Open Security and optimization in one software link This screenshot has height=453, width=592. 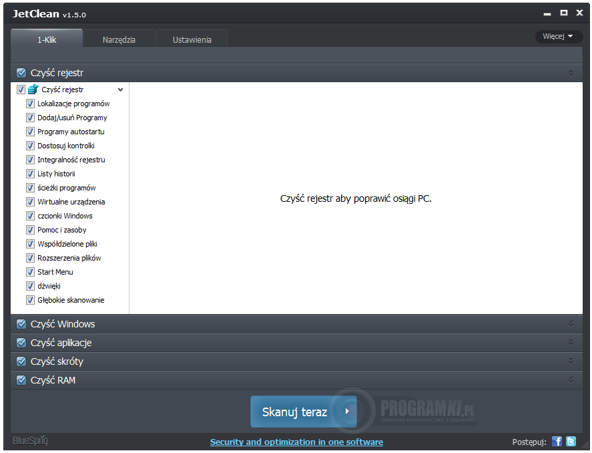[x=296, y=442]
